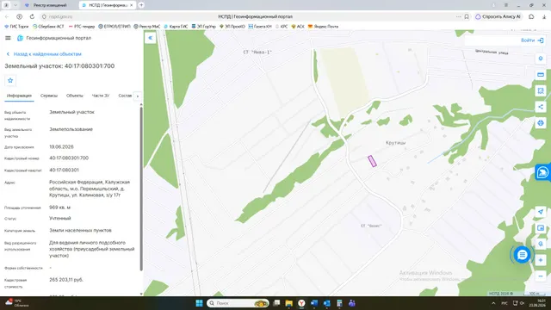Click the my location arrow icon
The image size is (551, 310).
(x=541, y=212)
